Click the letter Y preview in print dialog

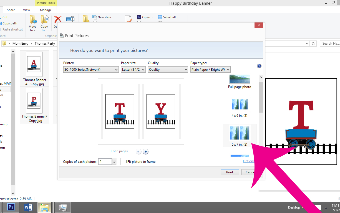coord(161,111)
